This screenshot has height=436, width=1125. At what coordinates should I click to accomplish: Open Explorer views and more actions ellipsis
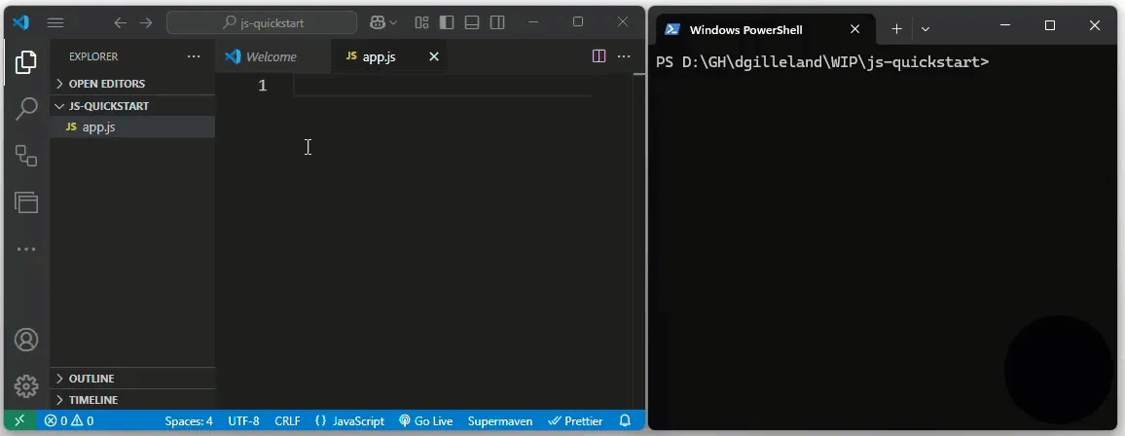pos(194,56)
